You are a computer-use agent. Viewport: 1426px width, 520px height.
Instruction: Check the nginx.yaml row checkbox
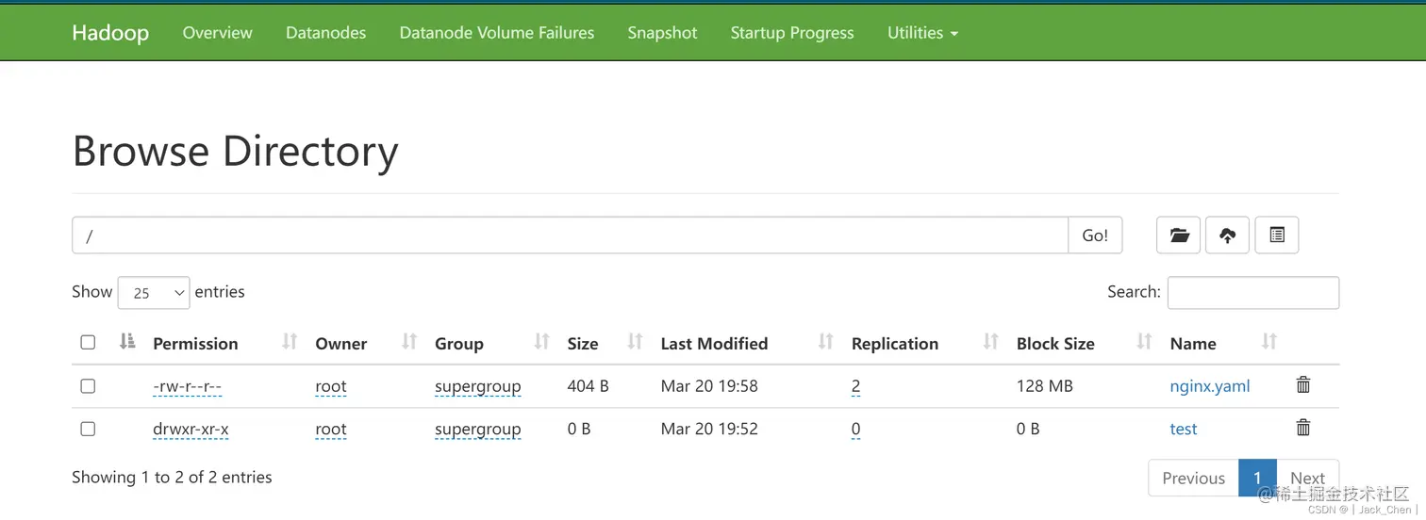88,386
